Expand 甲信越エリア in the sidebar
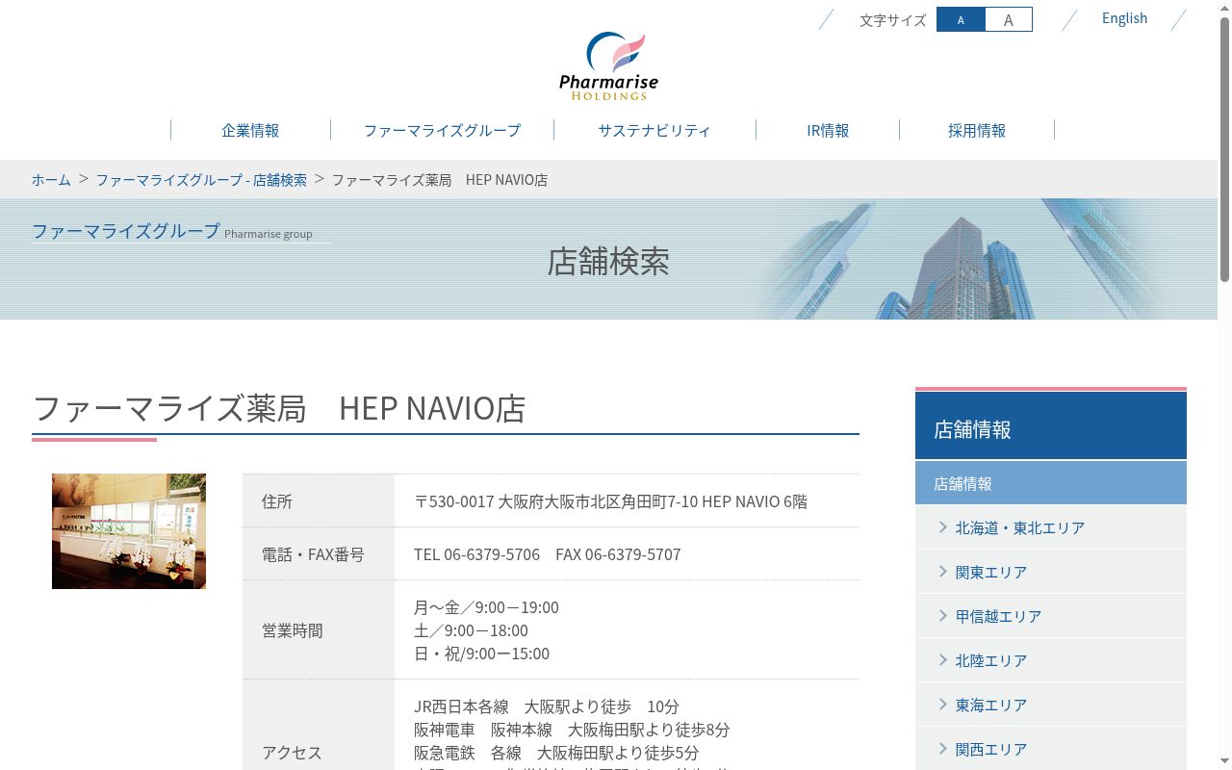 [1051, 616]
